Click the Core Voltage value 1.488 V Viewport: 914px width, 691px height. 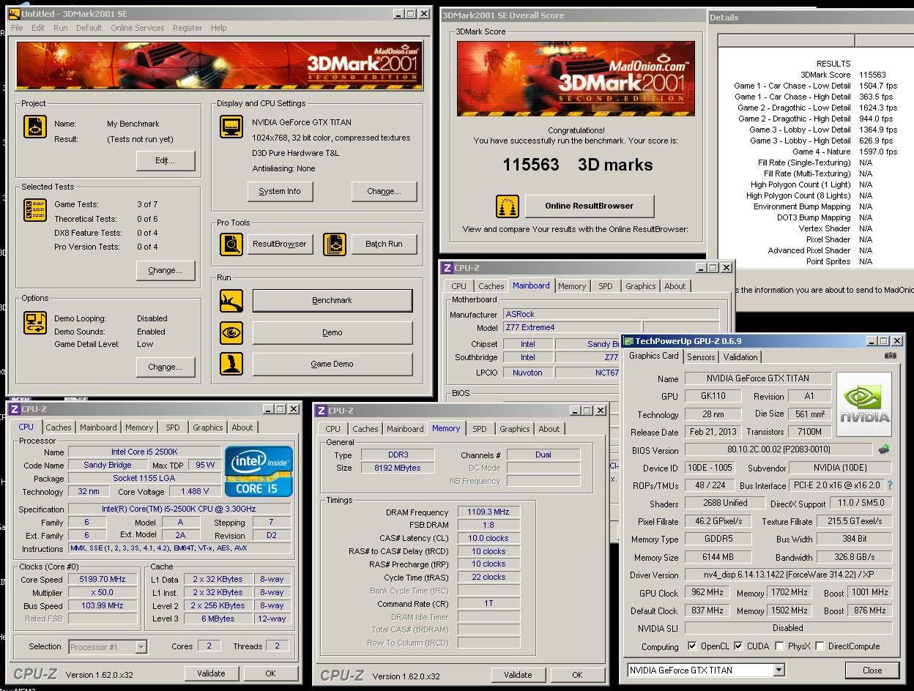pyautogui.click(x=194, y=492)
